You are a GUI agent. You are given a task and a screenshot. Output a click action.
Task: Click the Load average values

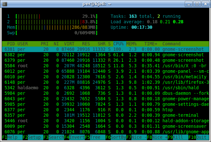[165, 22]
